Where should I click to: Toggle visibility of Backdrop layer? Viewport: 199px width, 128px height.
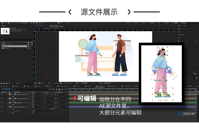point(1,103)
